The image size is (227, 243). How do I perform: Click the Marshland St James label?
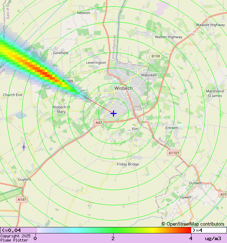[215, 93]
